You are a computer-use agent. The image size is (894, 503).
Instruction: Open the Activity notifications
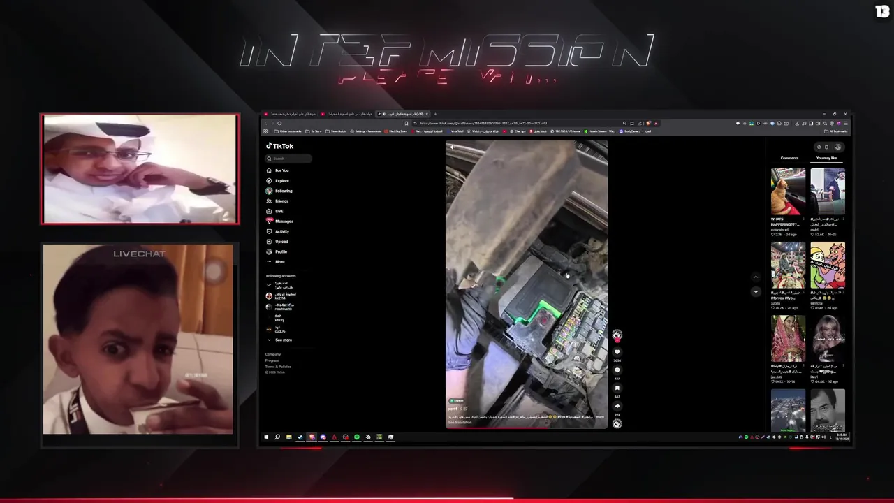[277, 231]
